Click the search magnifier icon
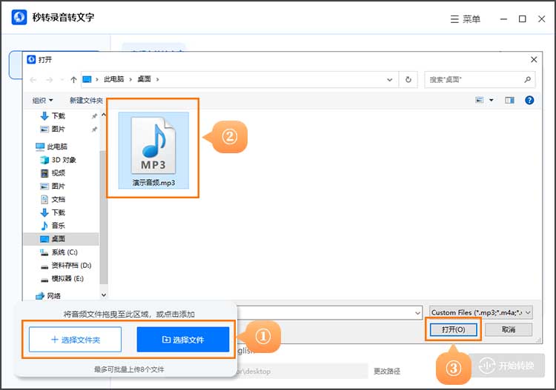 point(527,80)
